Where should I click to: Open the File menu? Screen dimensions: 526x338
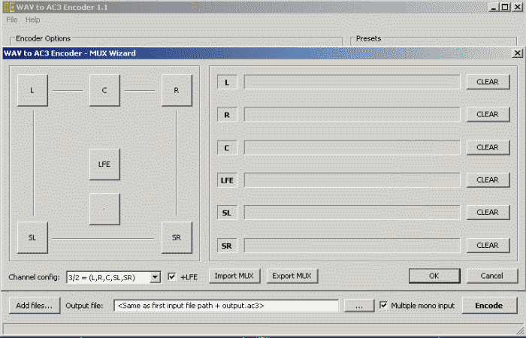12,20
